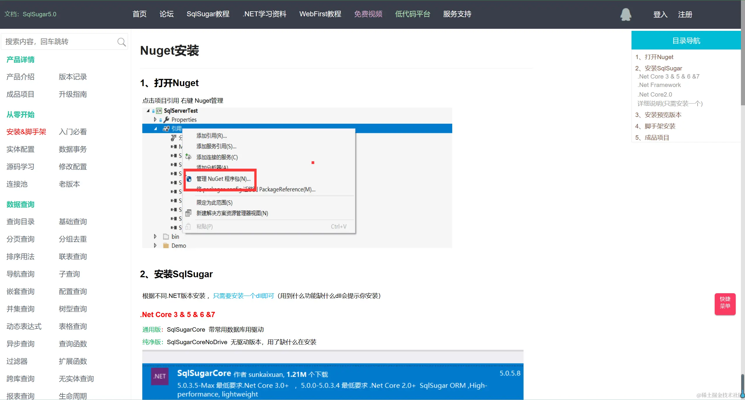Open WebFirst教程 menu item
The image size is (745, 400).
(x=320, y=14)
